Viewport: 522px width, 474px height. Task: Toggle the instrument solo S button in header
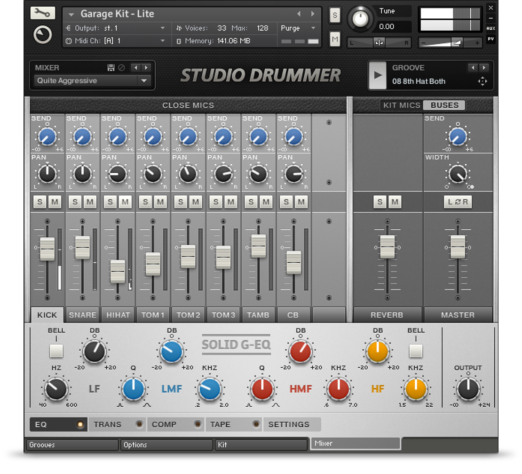tap(335, 15)
